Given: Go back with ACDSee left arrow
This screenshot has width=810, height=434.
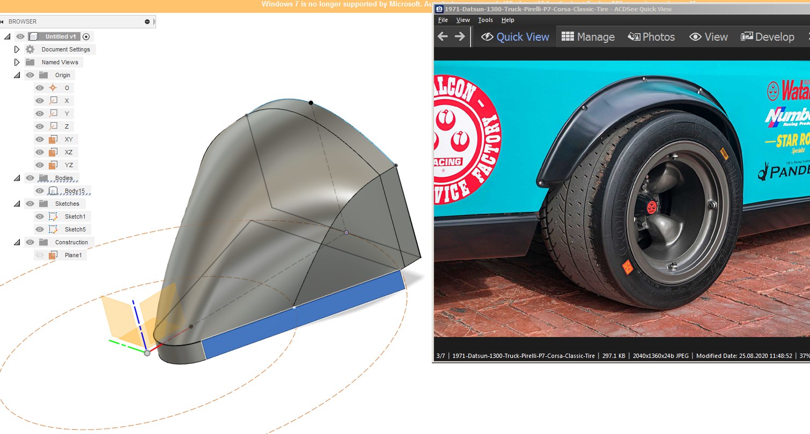Looking at the screenshot, I should [443, 36].
